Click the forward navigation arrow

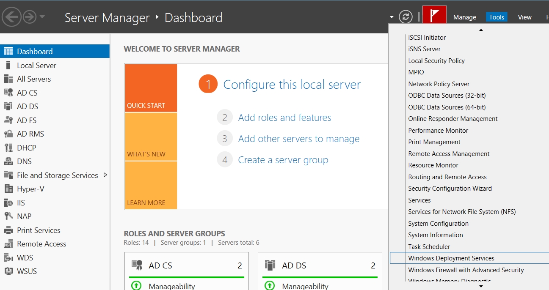tap(30, 17)
